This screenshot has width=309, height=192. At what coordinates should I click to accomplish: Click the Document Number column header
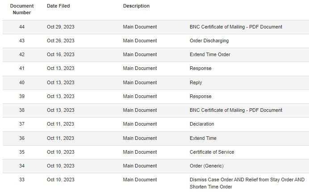tap(22, 9)
